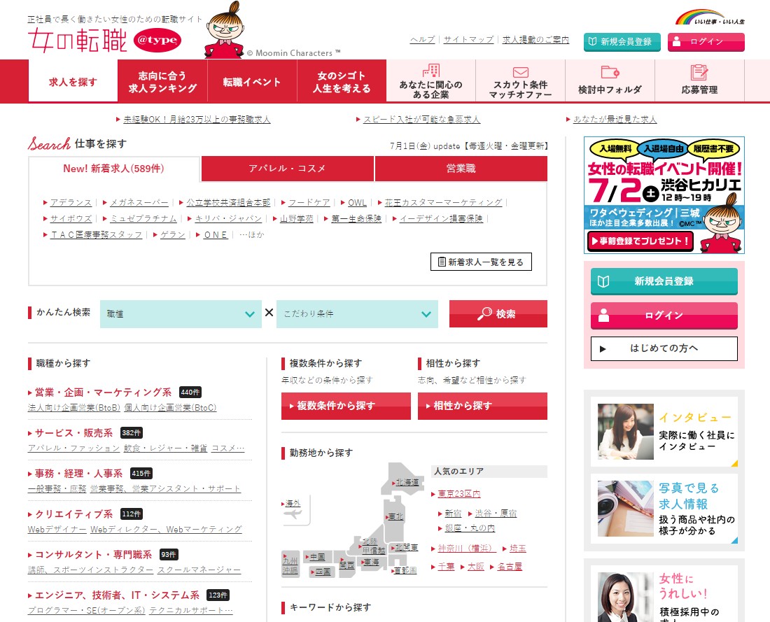Open クリエイティブ系 category
The image size is (770, 622).
click(x=73, y=514)
